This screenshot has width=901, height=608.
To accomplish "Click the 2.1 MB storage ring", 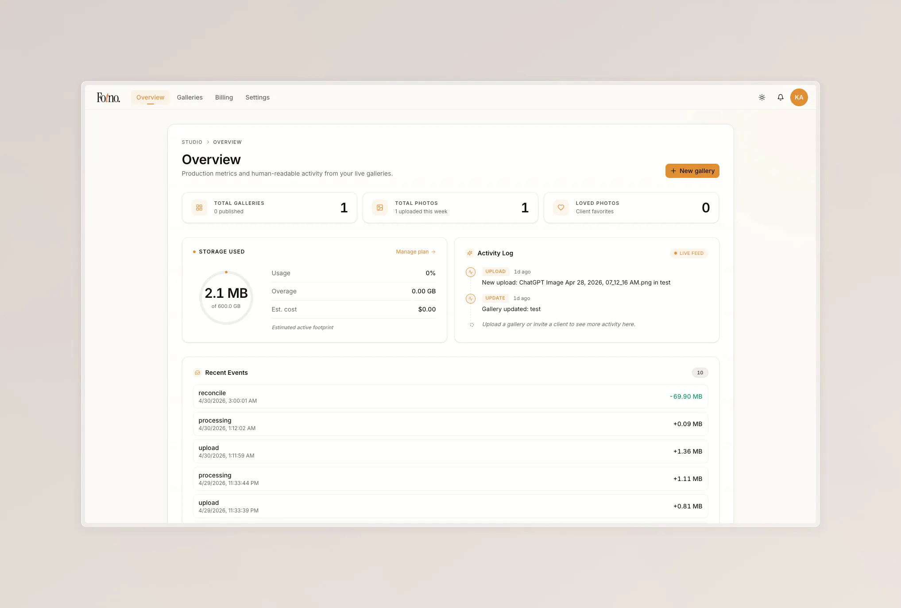I will (226, 298).
